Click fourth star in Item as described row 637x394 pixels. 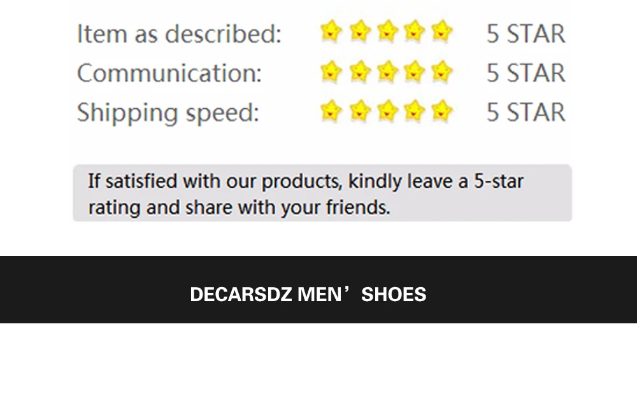[x=415, y=31]
